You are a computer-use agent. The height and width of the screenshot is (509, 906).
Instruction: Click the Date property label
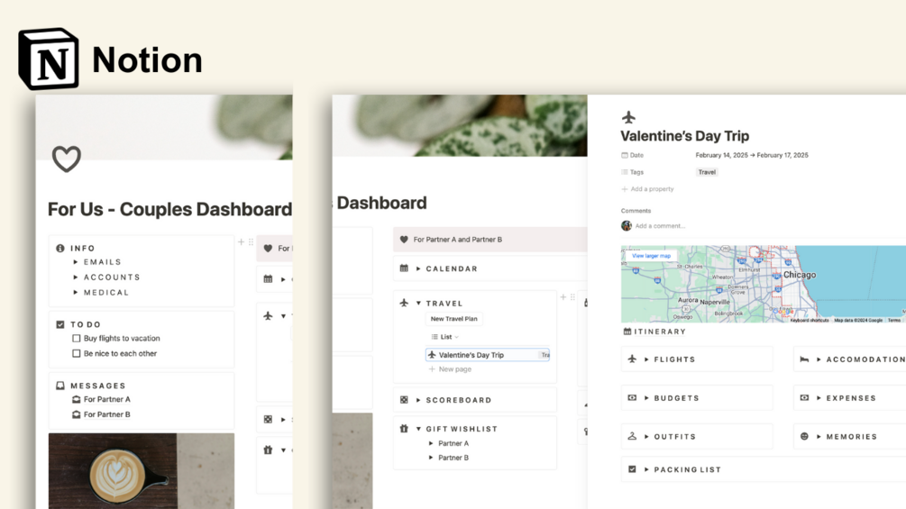(632, 155)
